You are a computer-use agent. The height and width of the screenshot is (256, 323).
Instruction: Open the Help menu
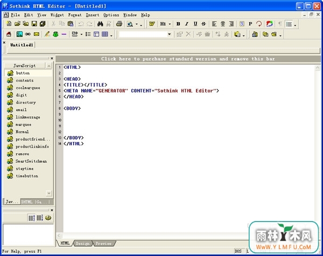(145, 15)
